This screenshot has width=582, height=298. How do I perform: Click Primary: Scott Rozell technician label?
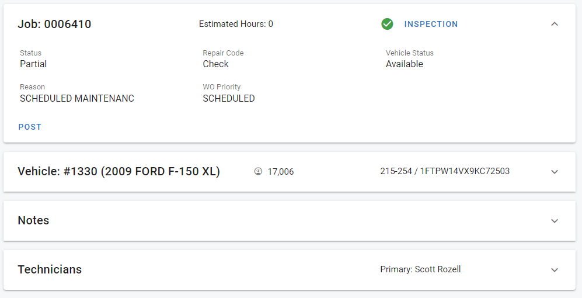pyautogui.click(x=420, y=269)
